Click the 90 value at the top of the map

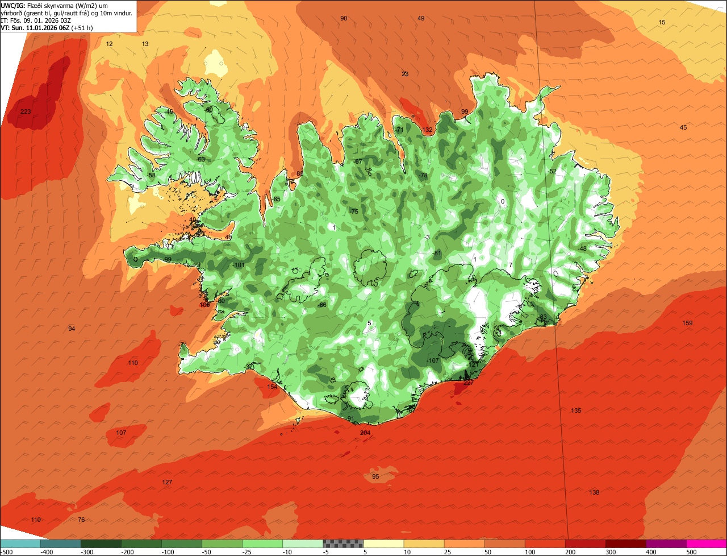pyautogui.click(x=344, y=18)
